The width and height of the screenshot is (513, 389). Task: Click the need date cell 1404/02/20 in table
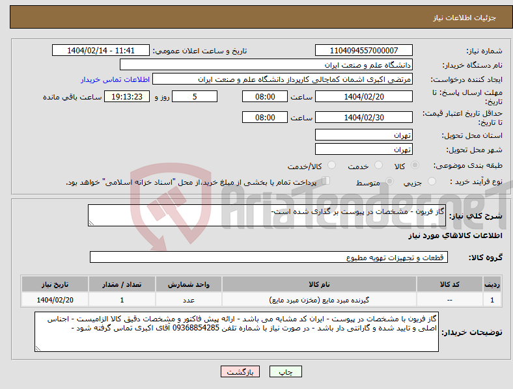point(55,300)
